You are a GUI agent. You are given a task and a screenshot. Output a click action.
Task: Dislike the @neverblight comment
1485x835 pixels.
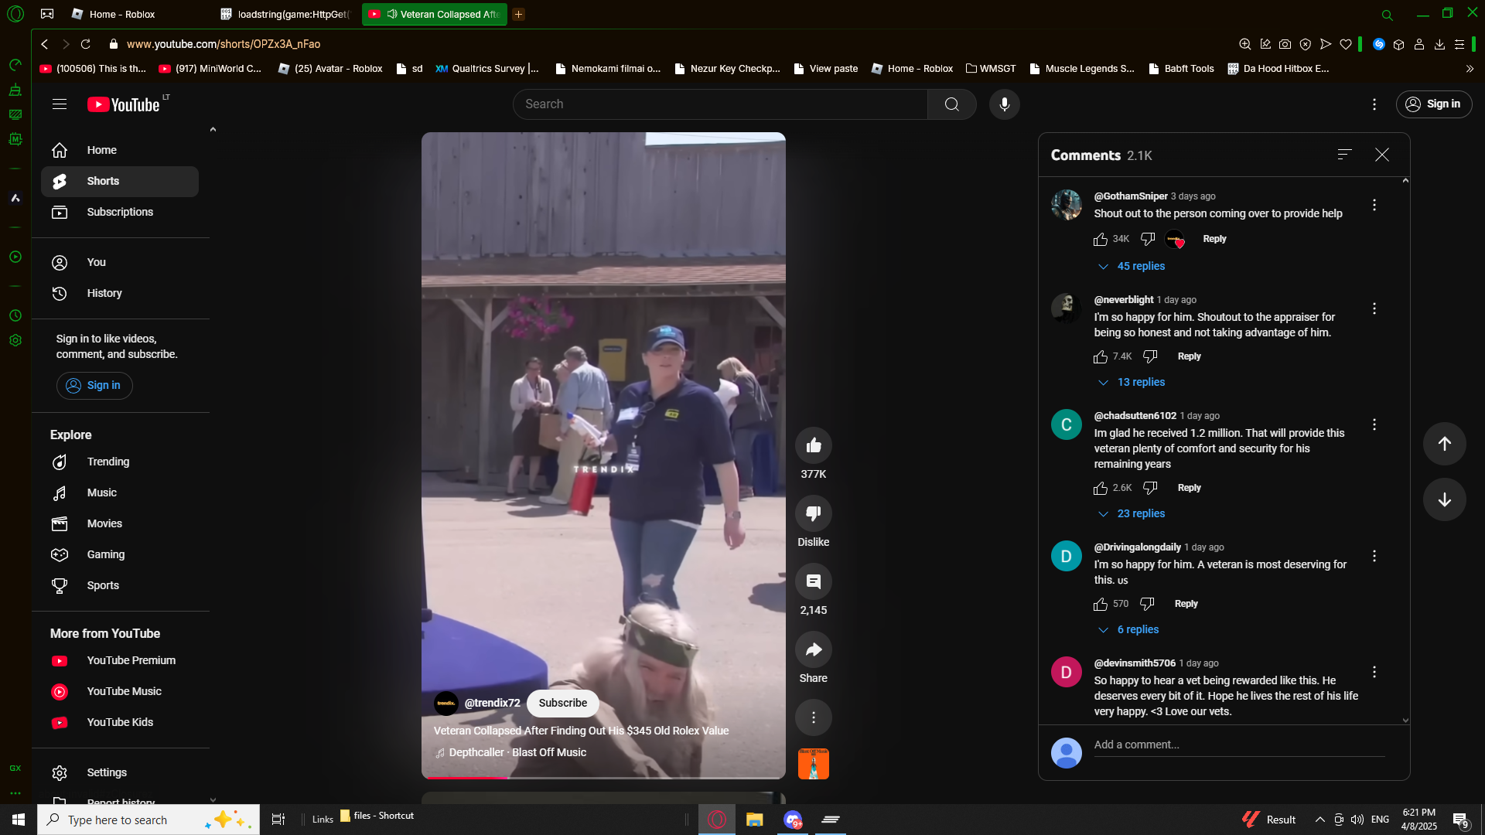click(x=1150, y=356)
